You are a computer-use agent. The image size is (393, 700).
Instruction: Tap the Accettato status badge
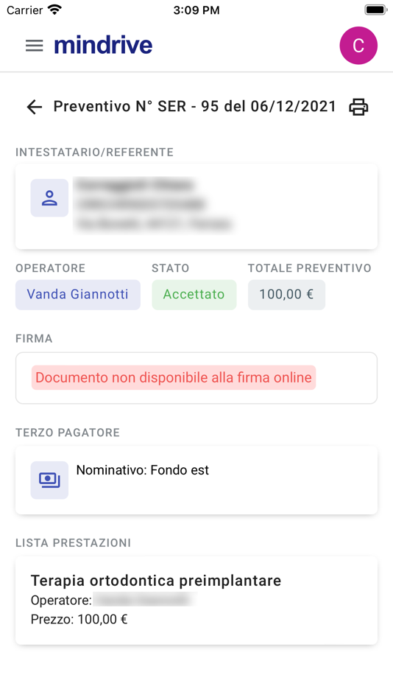(194, 295)
